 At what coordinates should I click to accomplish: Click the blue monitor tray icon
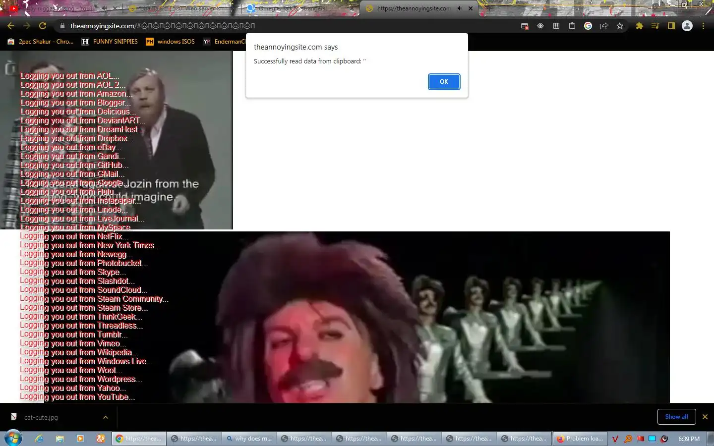pos(652,439)
